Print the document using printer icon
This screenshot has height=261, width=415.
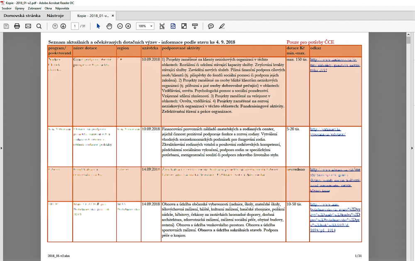pos(17,26)
